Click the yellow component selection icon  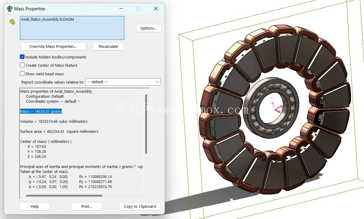[x=12, y=22]
